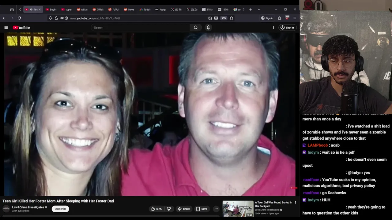
Task: Open more actions ellipsis below video
Action: click(216, 209)
